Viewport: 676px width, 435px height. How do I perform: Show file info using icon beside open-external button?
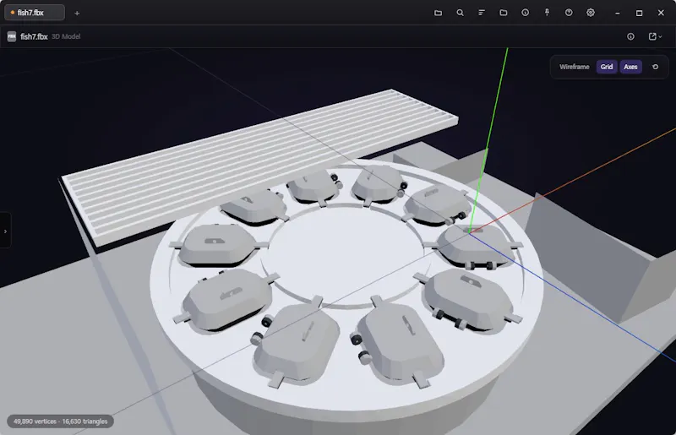click(x=630, y=36)
